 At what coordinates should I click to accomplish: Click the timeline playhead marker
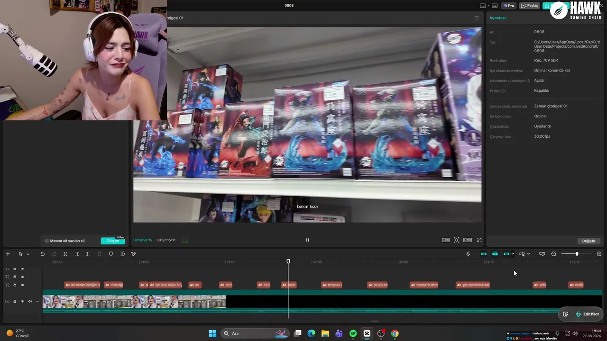point(288,261)
